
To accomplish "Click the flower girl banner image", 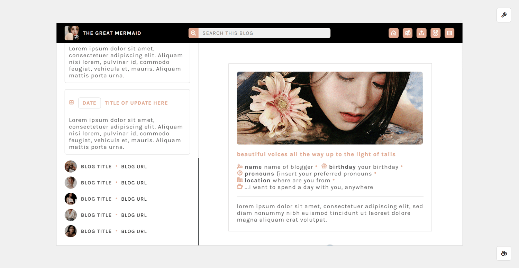I will [x=330, y=108].
